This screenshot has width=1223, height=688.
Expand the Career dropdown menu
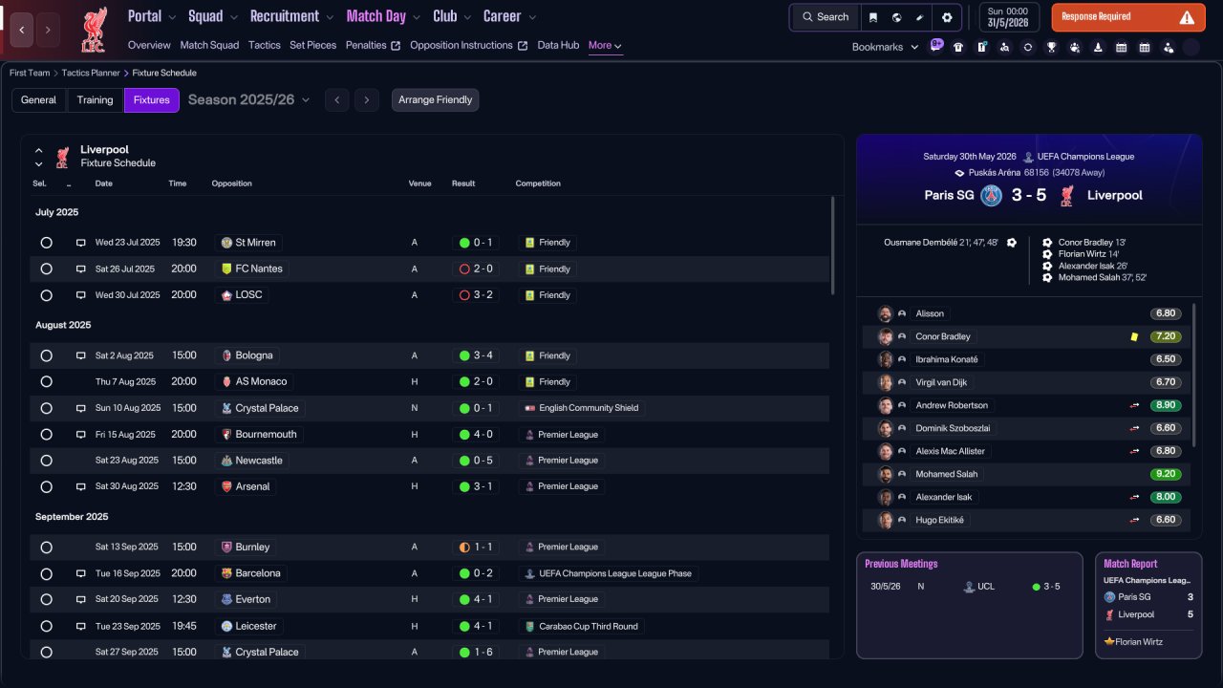point(509,16)
